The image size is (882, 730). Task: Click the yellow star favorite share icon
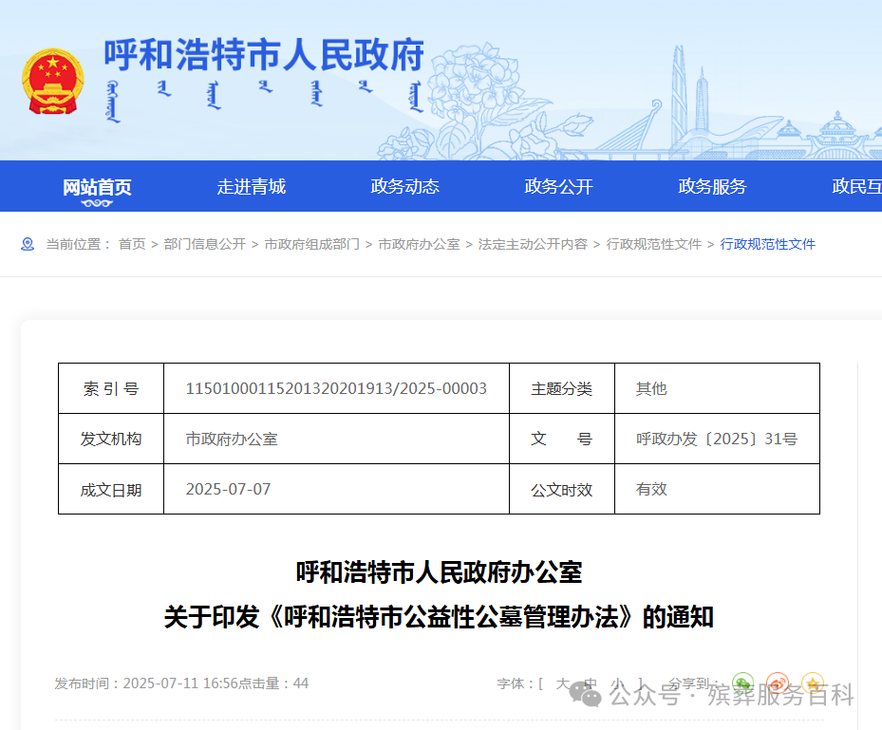tap(812, 682)
